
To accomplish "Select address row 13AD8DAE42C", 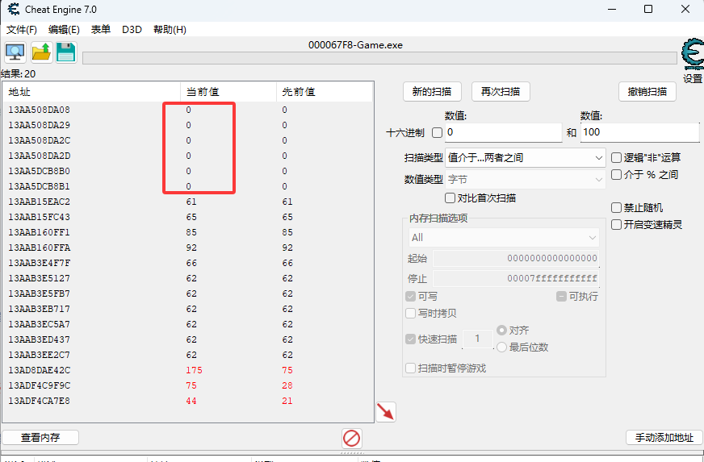I will (188, 370).
